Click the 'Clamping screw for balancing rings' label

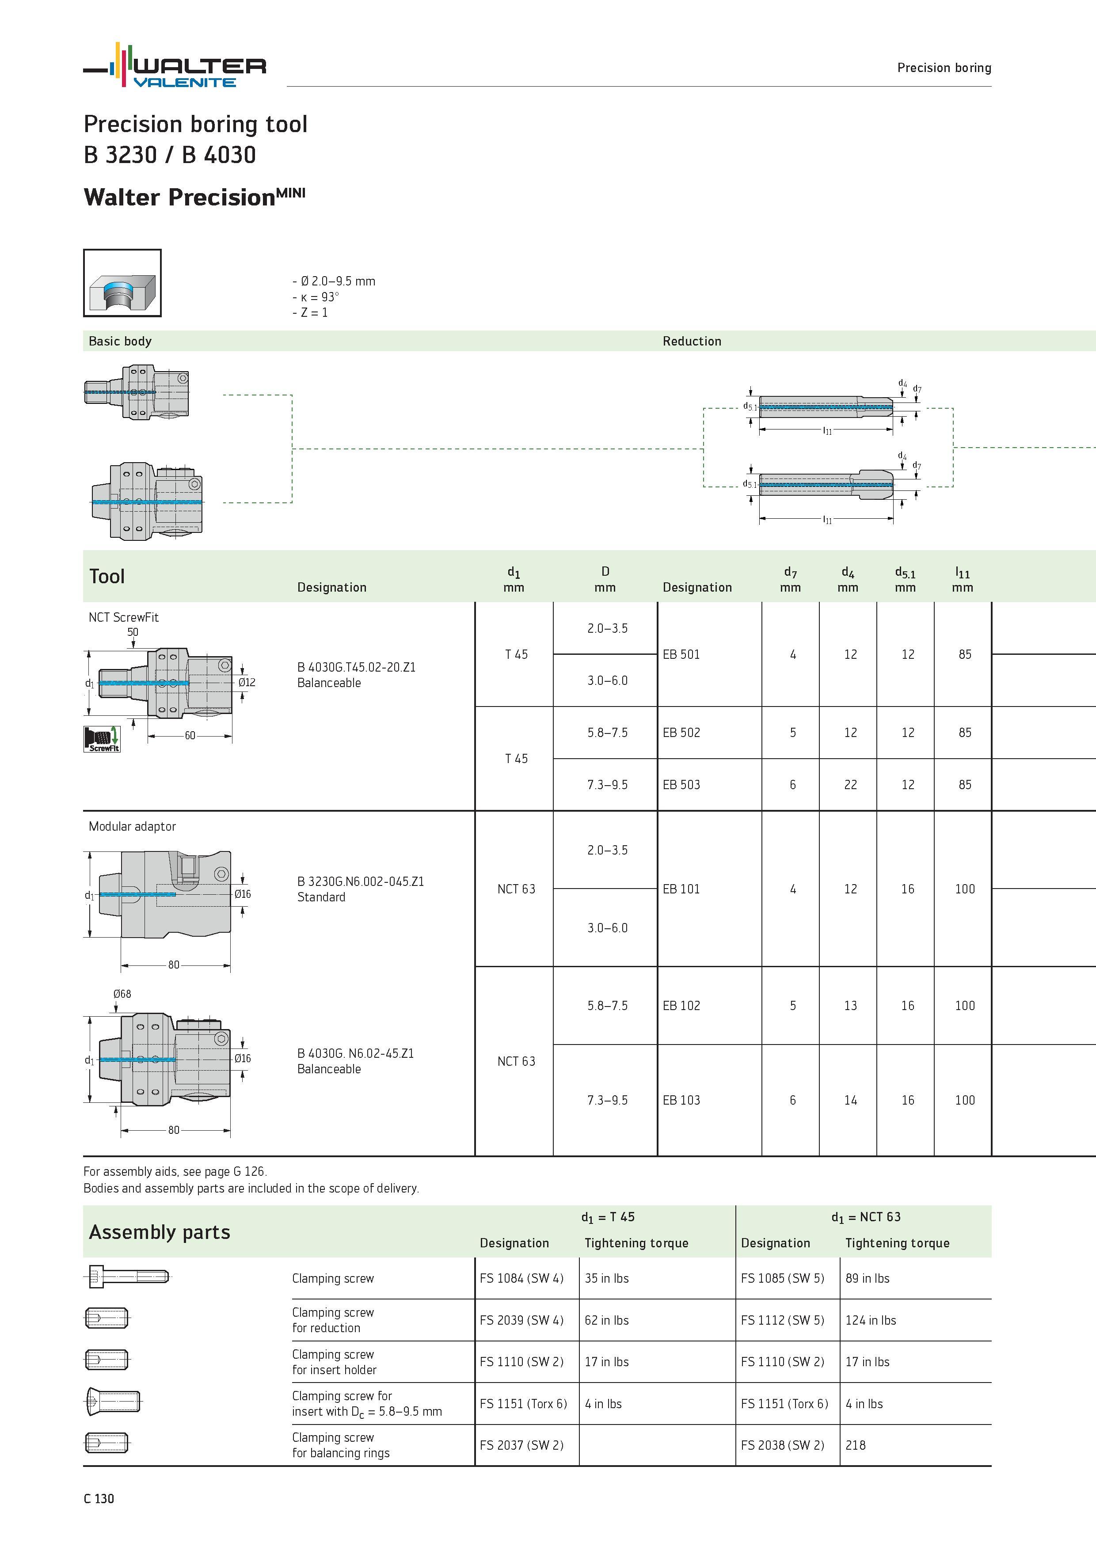pyautogui.click(x=341, y=1445)
